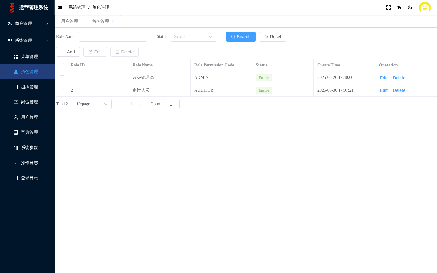Enter fullscreen mode via top bar icon
The height and width of the screenshot is (273, 437).
tap(388, 8)
